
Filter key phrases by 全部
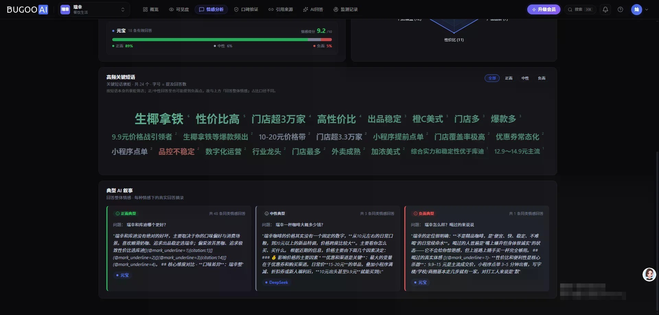point(492,78)
